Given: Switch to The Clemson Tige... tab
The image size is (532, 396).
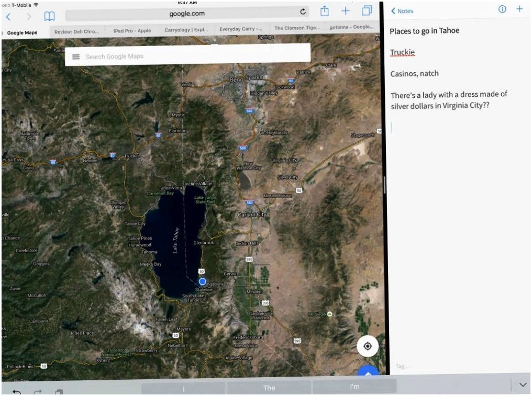Looking at the screenshot, I should pos(297,28).
